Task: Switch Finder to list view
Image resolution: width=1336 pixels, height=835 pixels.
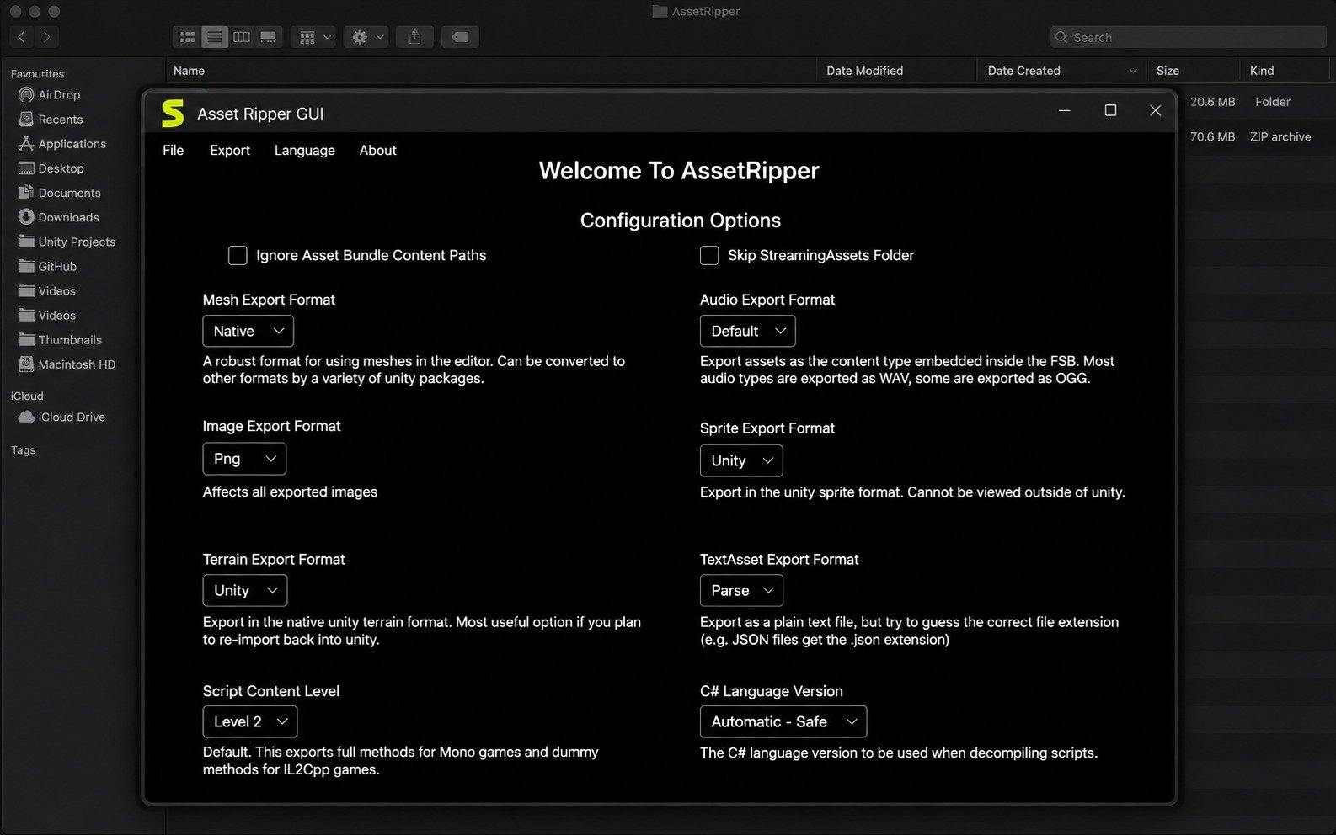Action: click(215, 37)
